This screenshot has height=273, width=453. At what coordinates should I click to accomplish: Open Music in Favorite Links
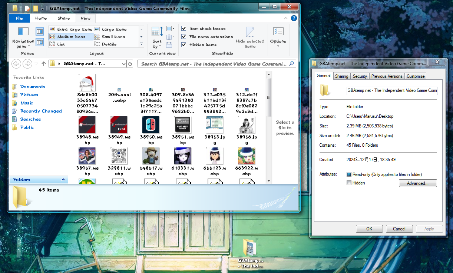coord(27,103)
